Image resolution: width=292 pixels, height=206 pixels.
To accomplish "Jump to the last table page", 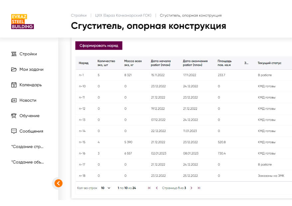I will pyautogui.click(x=199, y=188).
